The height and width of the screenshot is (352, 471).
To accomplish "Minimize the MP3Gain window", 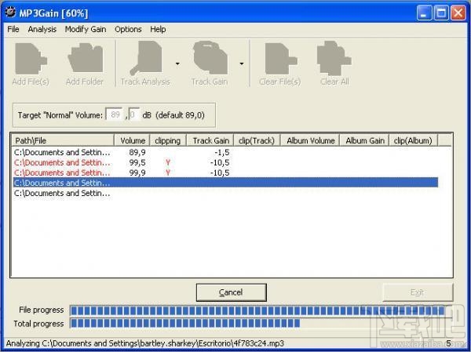I will coord(424,13).
